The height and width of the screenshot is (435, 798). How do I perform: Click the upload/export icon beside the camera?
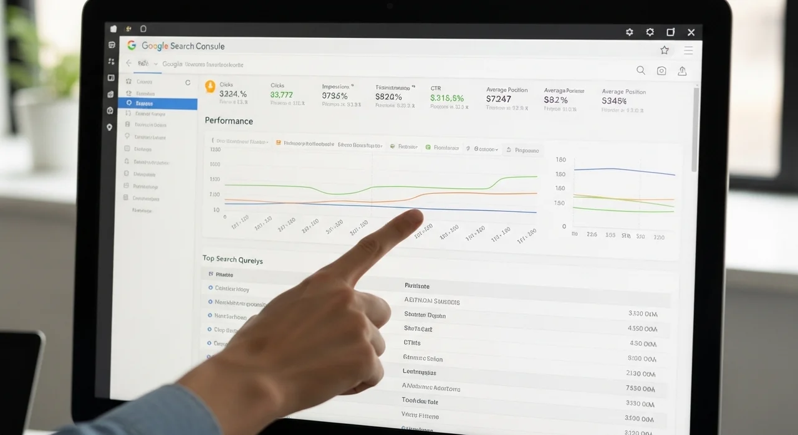tap(682, 71)
